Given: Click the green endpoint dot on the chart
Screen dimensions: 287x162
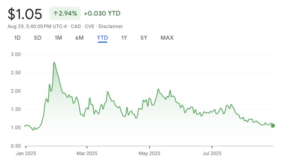Looking at the screenshot, I should pos(273,126).
